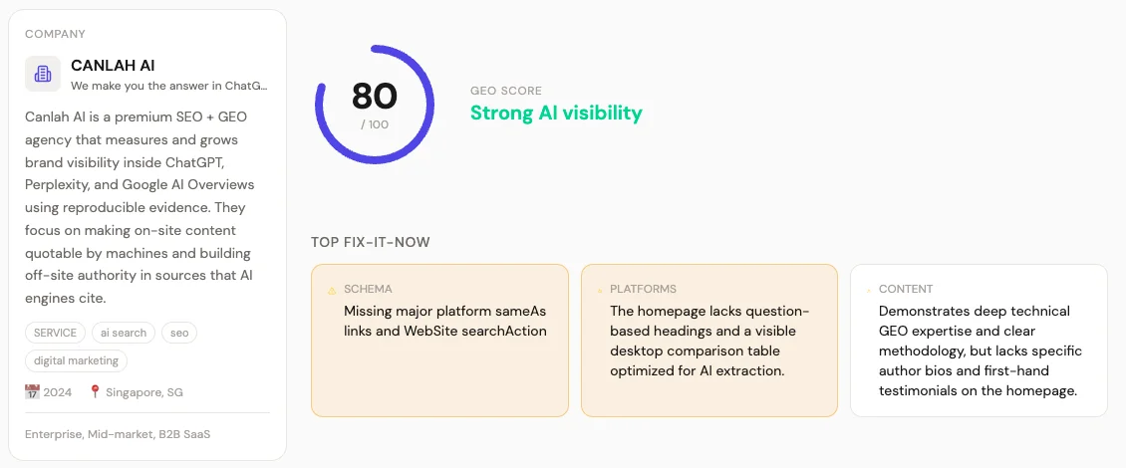
Task: Click the TOP FIX-IT-NOW section heading
Action: coord(371,242)
